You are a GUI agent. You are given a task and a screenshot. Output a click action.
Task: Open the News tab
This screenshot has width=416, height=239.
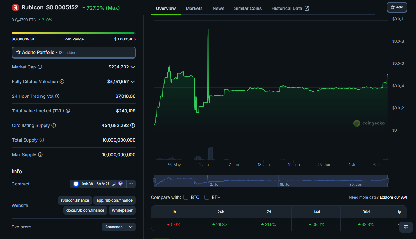[x=218, y=8]
